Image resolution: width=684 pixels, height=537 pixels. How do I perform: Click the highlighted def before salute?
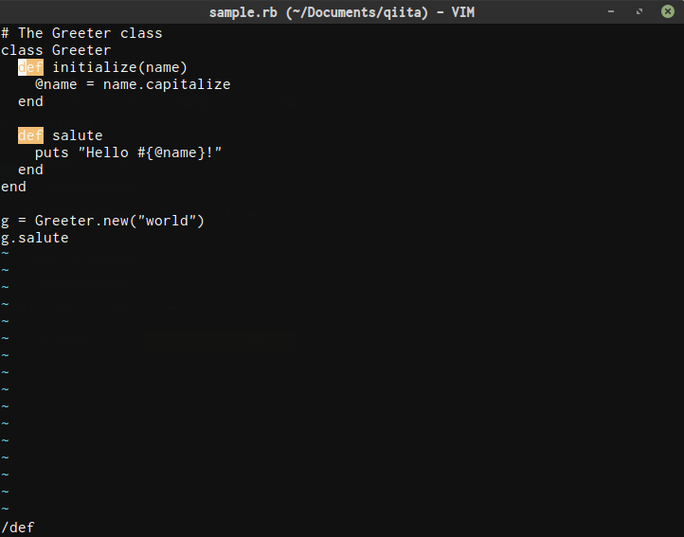(x=30, y=135)
